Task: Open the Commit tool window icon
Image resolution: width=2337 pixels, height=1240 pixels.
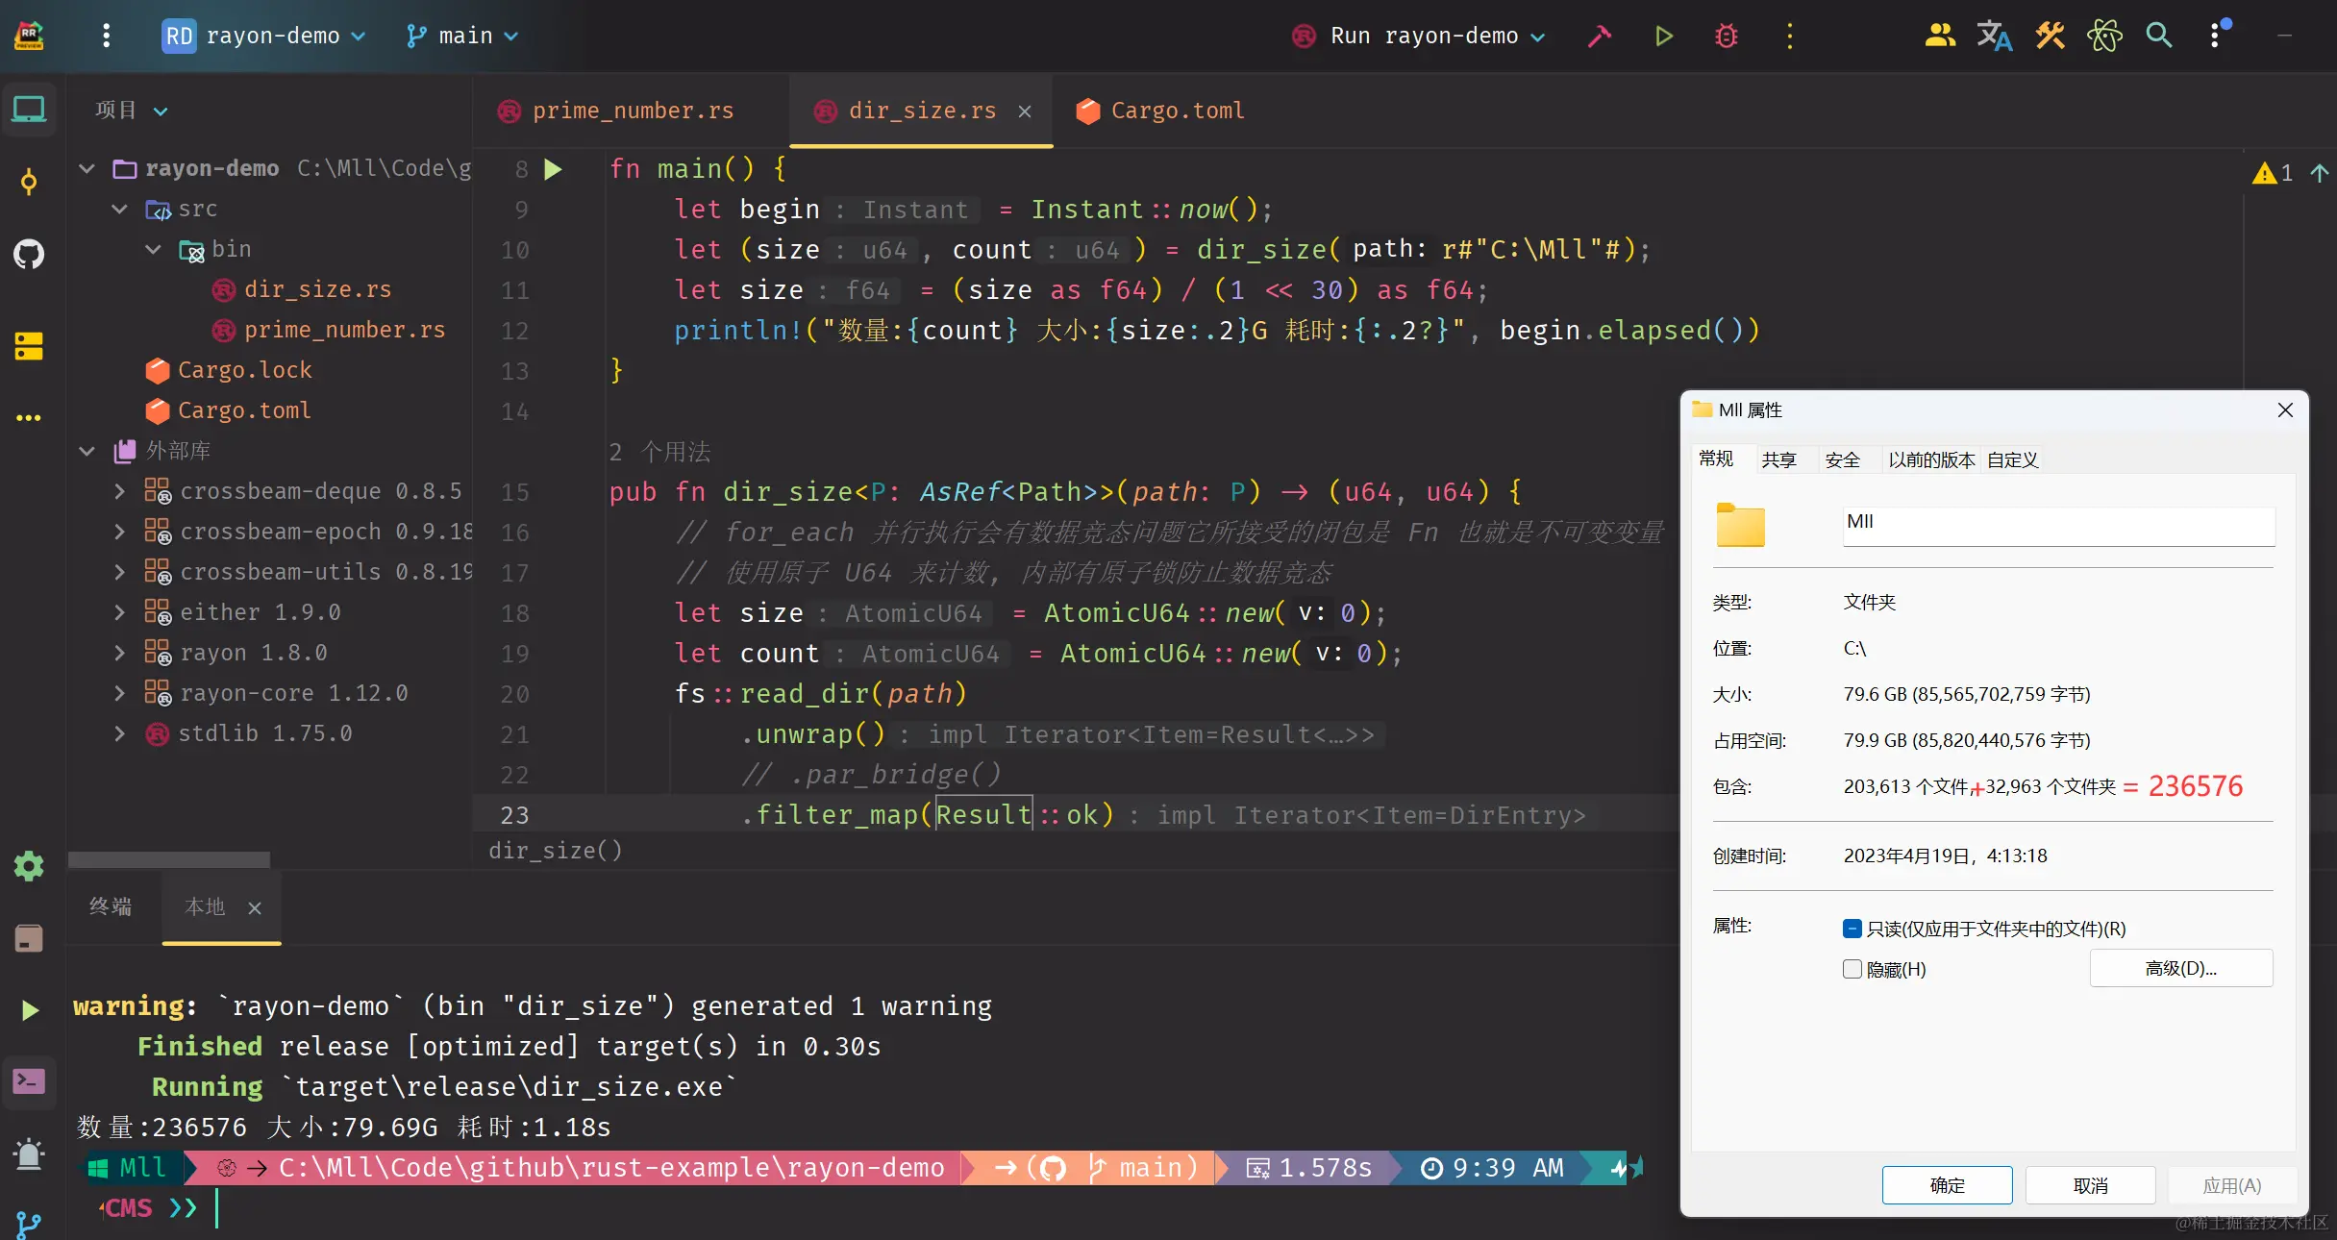Action: 29,182
